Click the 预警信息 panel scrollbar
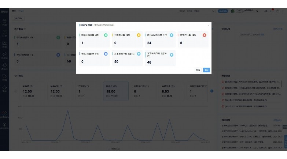 point(282,84)
